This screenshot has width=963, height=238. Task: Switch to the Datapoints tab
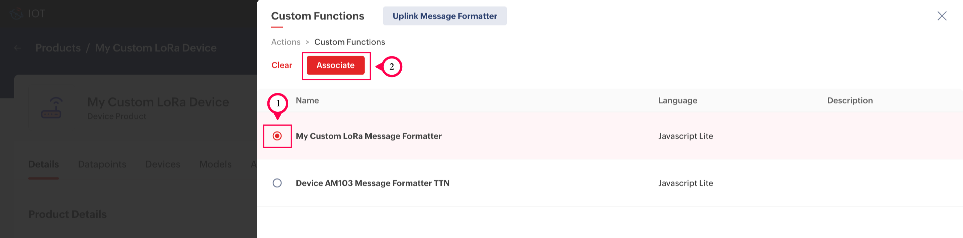102,164
